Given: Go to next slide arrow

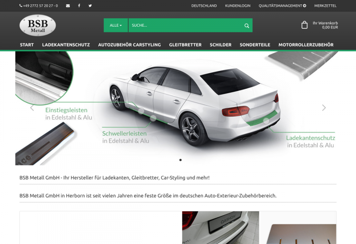Looking at the screenshot, I should coord(324,108).
